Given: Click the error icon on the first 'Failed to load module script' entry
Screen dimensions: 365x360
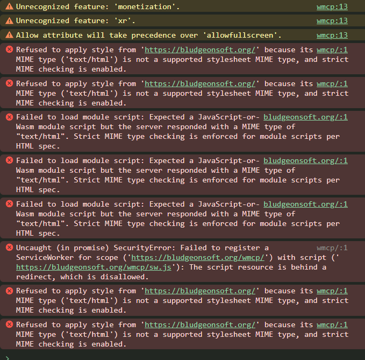Looking at the screenshot, I should tap(9, 117).
